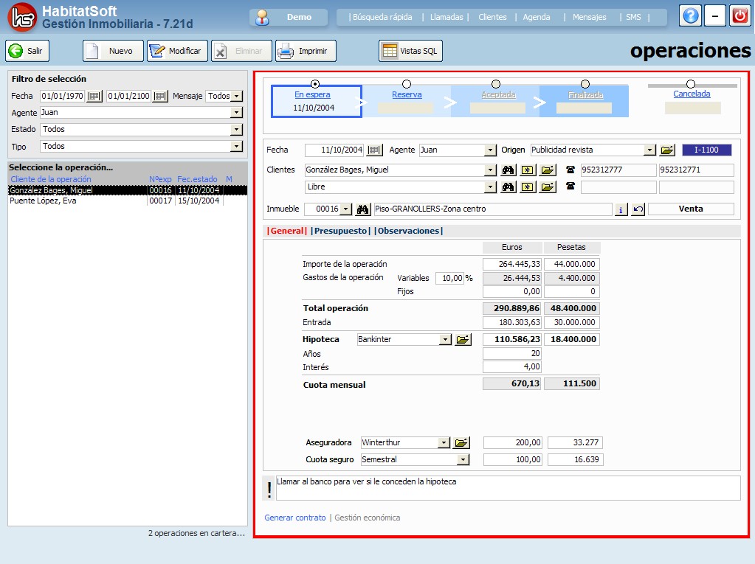
Task: Create a new operation with Nuevo
Action: point(113,51)
